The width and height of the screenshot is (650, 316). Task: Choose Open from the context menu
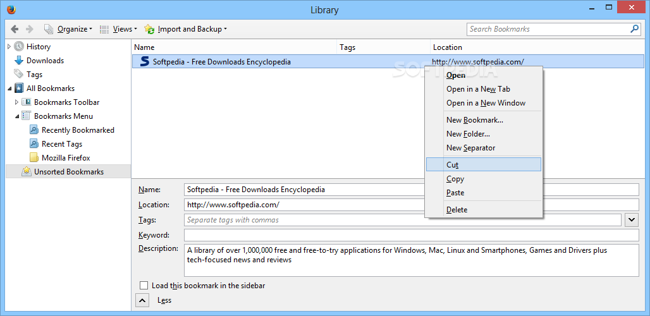pyautogui.click(x=483, y=75)
